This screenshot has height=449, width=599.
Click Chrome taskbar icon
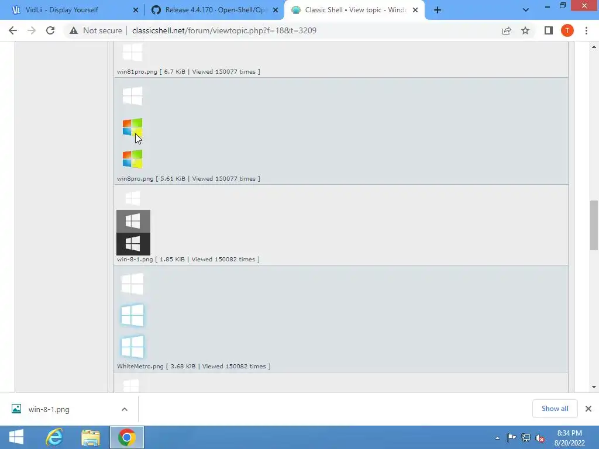[127, 437]
